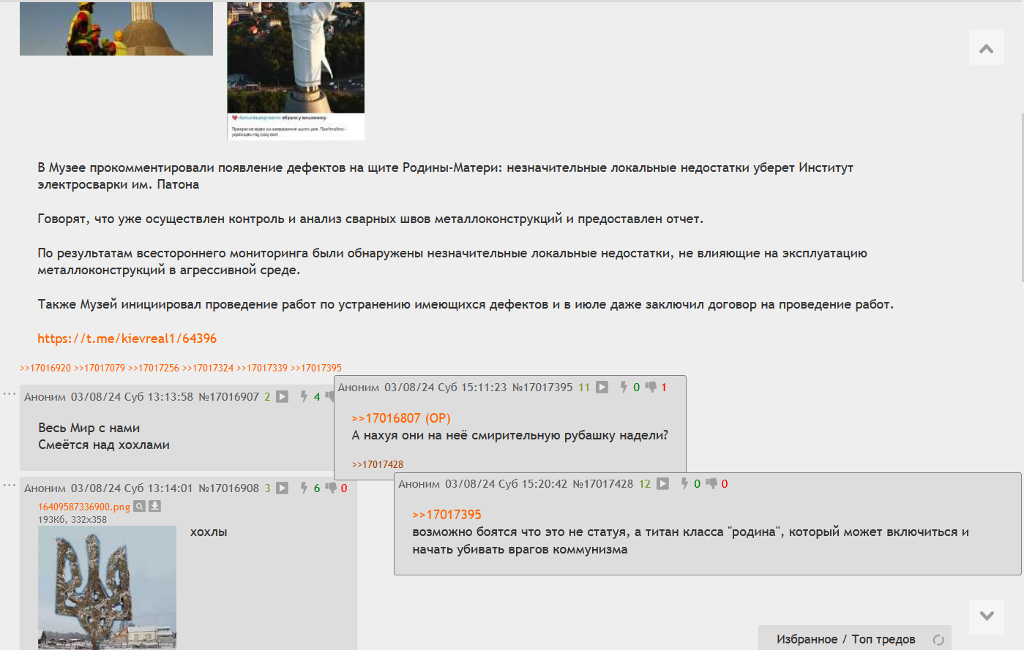Open the Избранное tab
The height and width of the screenshot is (650, 1024).
click(807, 640)
